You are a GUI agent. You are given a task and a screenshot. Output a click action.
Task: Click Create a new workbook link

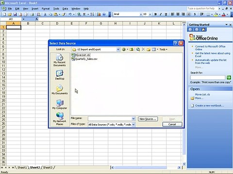coord(209,106)
